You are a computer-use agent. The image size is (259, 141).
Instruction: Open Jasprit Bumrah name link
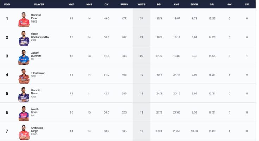pyautogui.click(x=36, y=54)
